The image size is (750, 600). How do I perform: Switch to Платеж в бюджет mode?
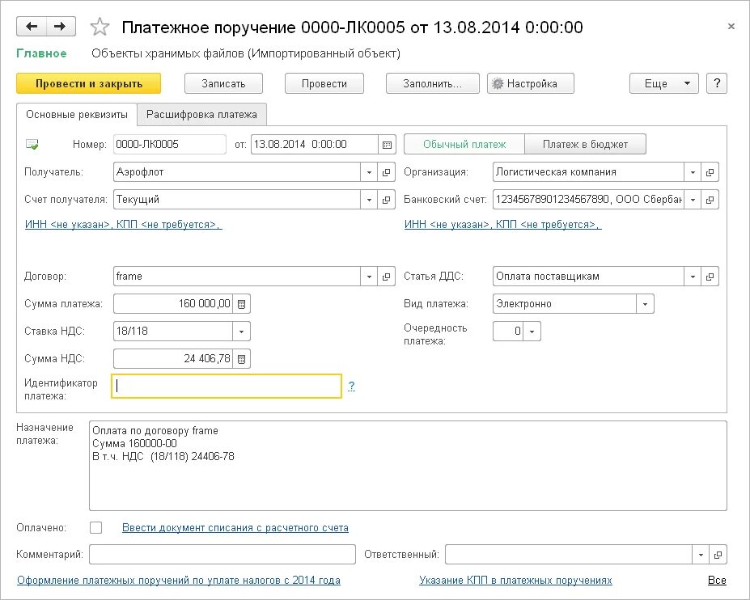pos(586,144)
